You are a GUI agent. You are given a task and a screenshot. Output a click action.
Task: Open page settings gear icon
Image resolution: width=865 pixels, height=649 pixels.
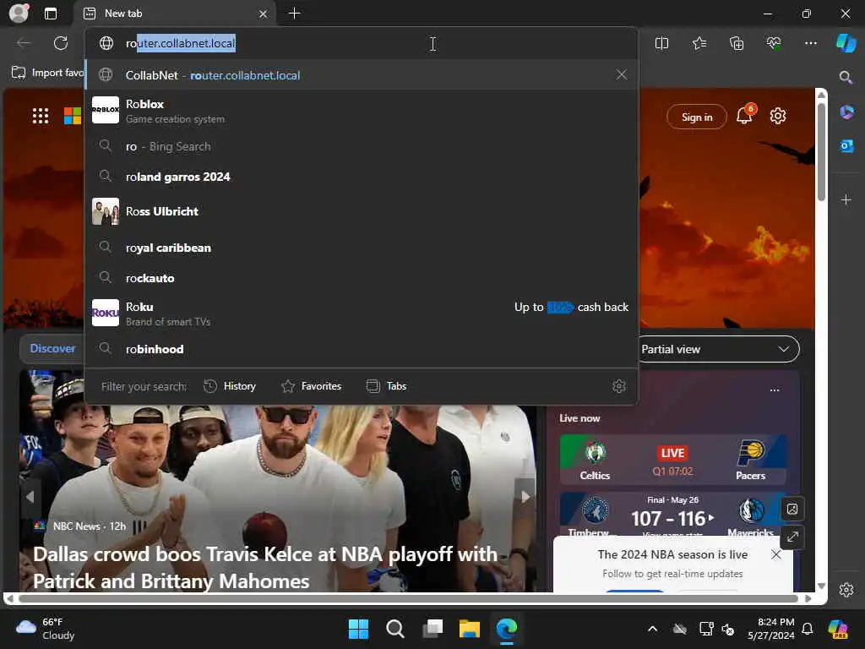pyautogui.click(x=778, y=116)
